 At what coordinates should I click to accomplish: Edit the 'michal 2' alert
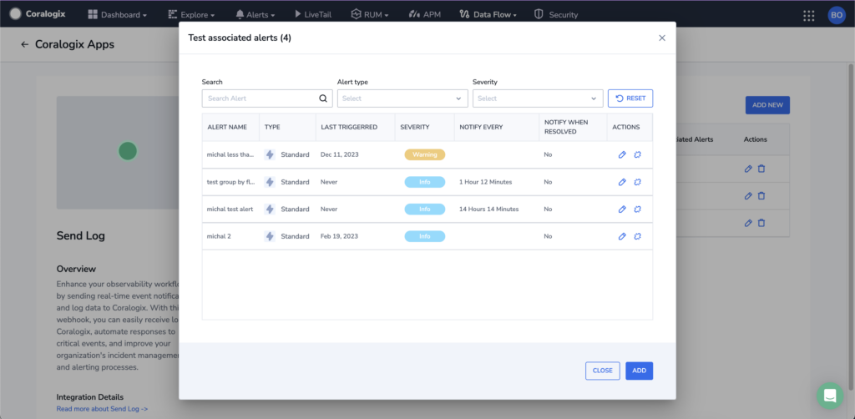622,236
